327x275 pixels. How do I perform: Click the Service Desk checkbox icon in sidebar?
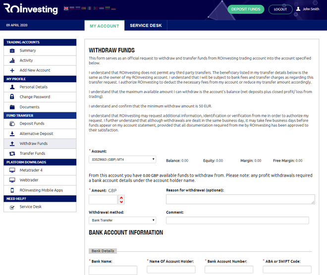[12, 207]
